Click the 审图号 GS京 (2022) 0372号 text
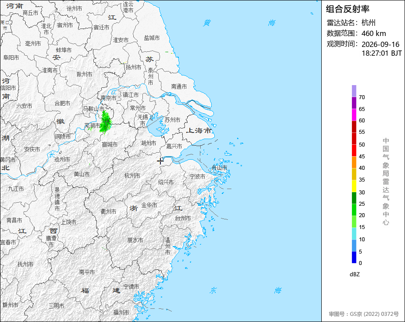 click(x=364, y=314)
